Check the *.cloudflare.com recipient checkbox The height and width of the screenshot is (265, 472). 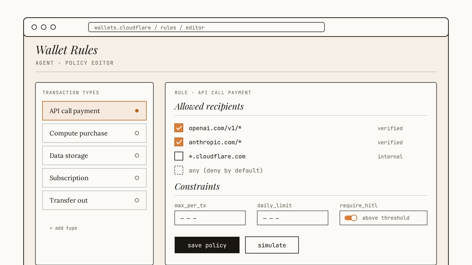(179, 156)
